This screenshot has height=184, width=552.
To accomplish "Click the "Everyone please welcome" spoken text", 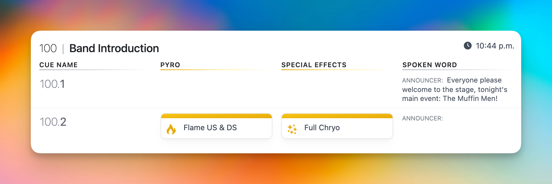I will (x=454, y=89).
